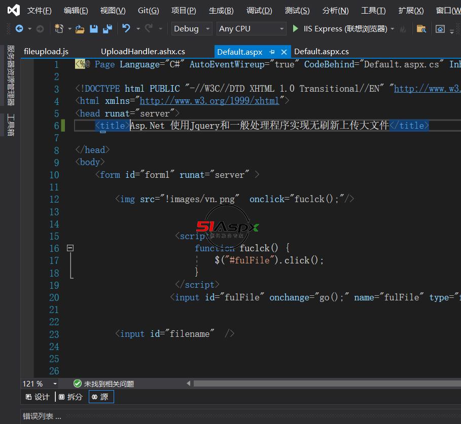Navigate backward with the back arrow
Viewport: 461px width, 424px height.
19,29
